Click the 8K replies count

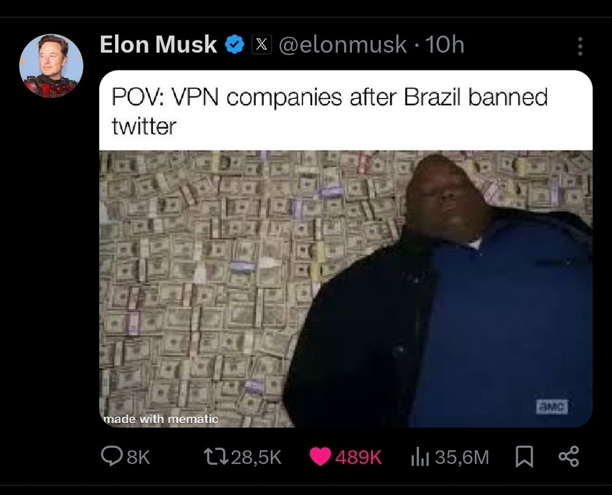coord(138,457)
